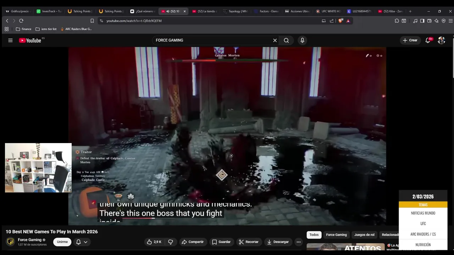Open the Force Gaming channel name

30,240
